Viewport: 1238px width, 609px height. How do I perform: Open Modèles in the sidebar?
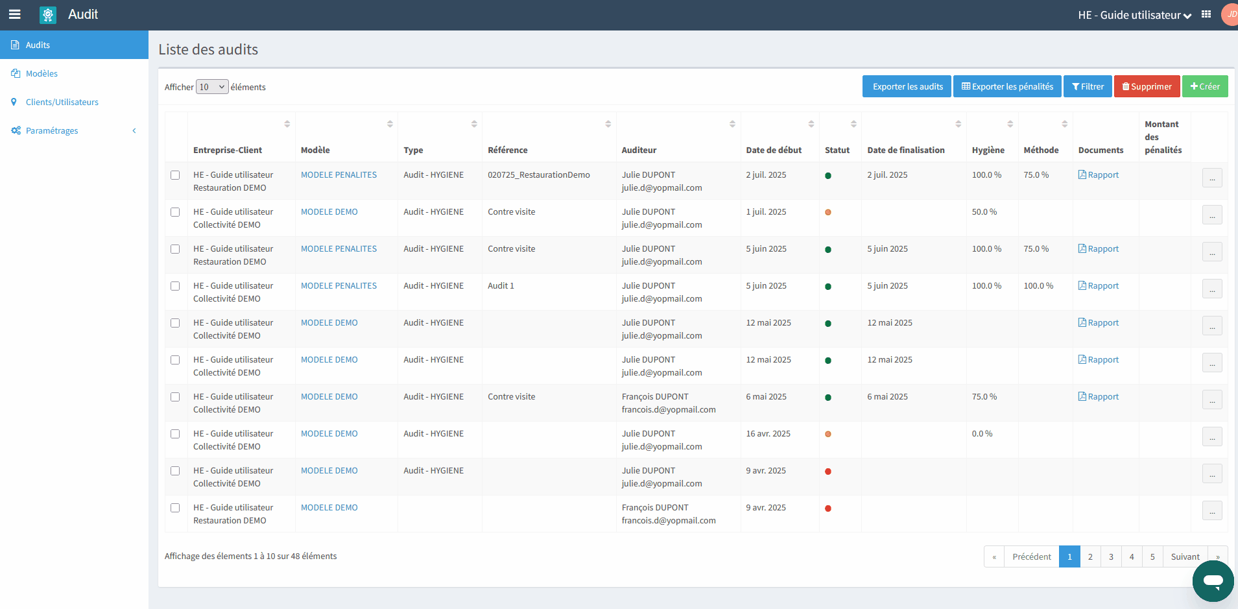tap(74, 73)
